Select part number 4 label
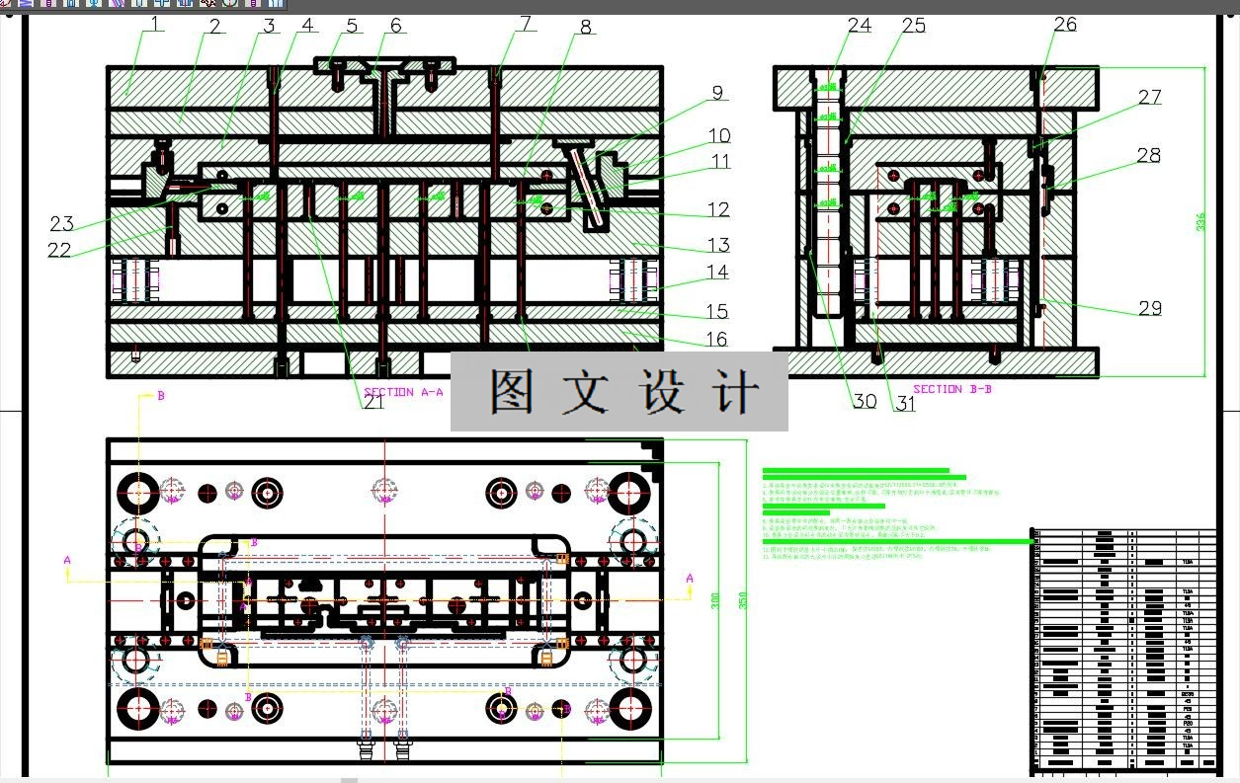1240x783 pixels. [308, 25]
